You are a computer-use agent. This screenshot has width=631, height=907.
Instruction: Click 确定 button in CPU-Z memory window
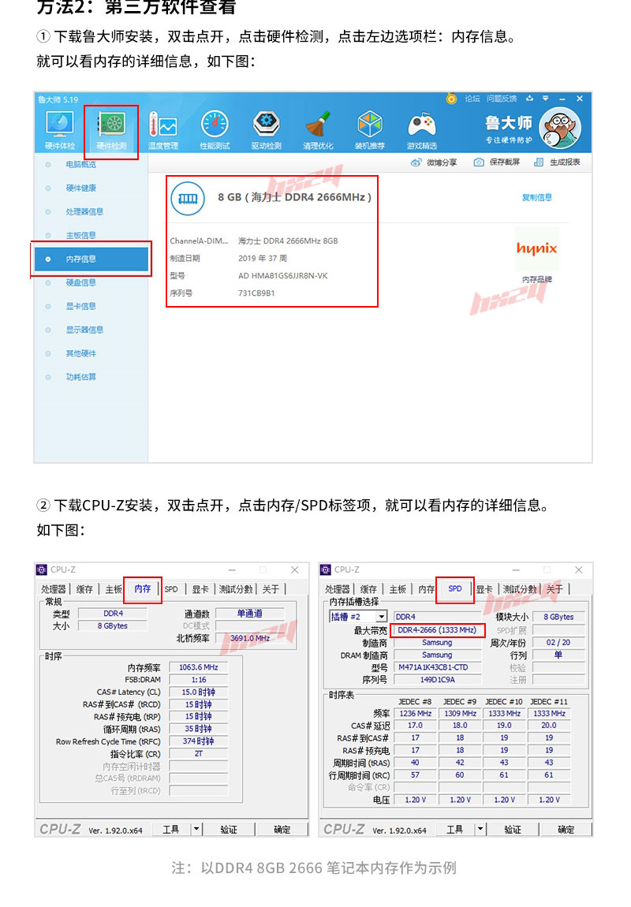pyautogui.click(x=282, y=830)
